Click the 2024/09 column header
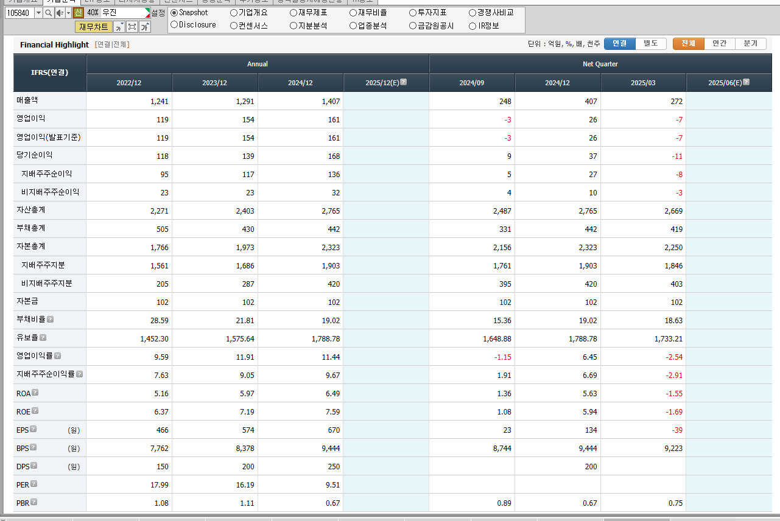 (472, 83)
